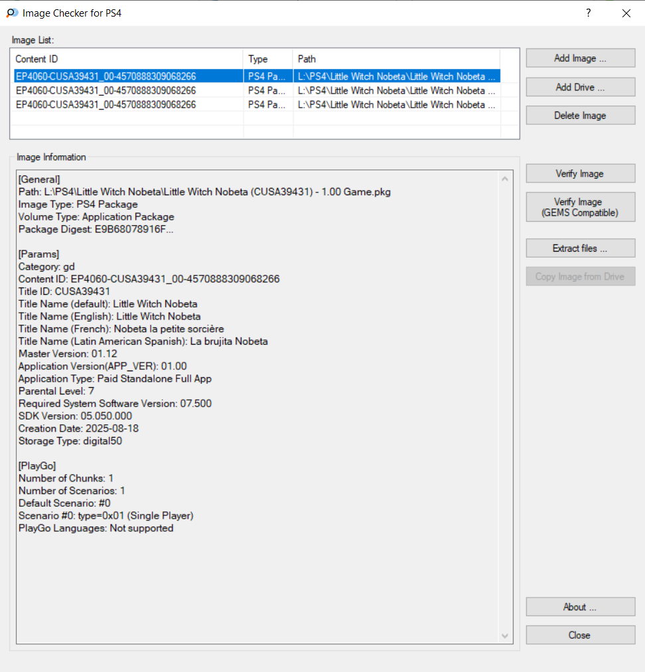This screenshot has height=672, width=645.
Task: Delete the selected image with Delete Image
Action: (x=581, y=116)
